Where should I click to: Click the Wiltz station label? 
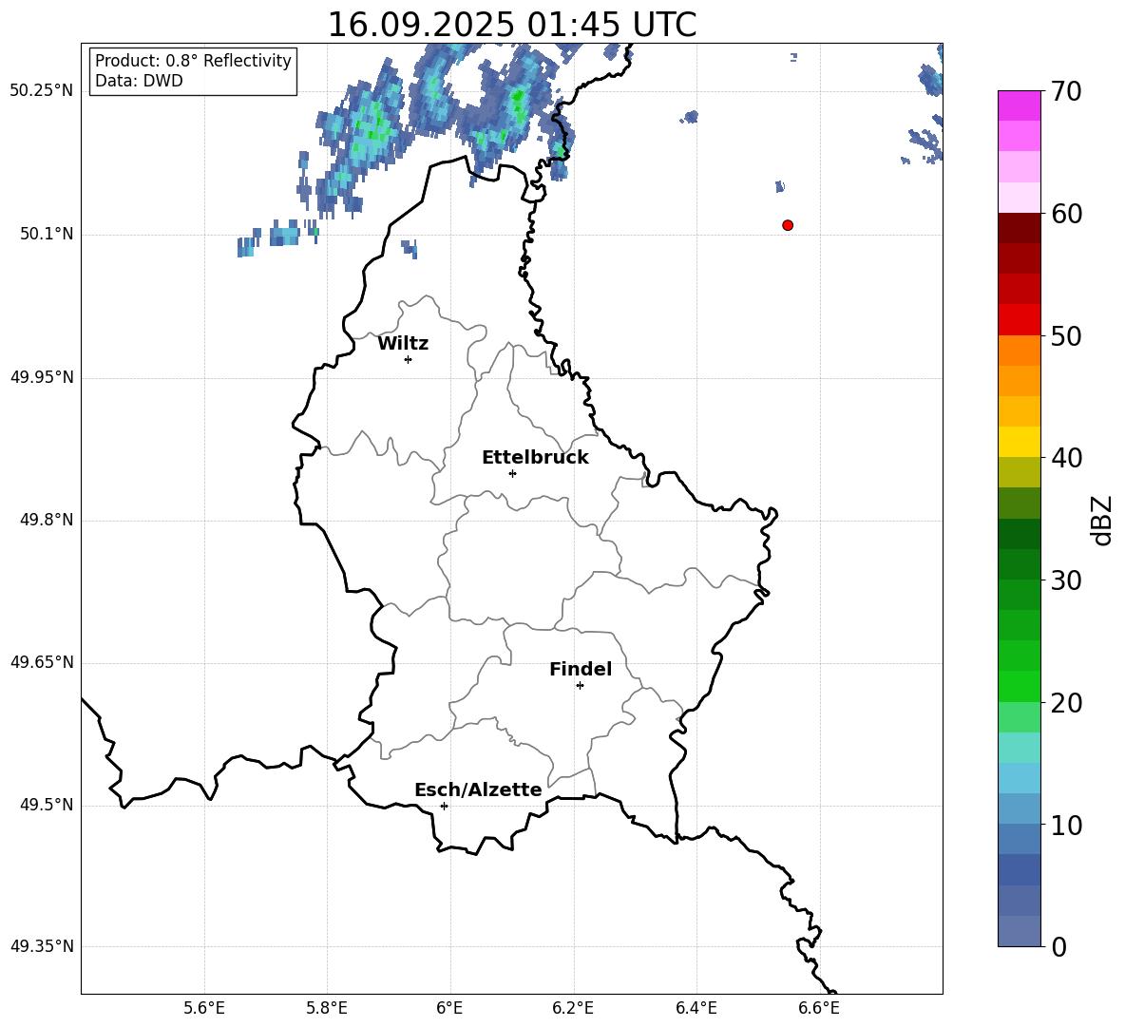403,344
